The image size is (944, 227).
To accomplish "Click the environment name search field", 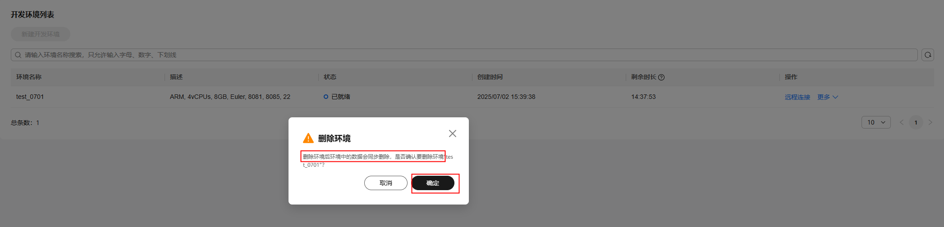I will tap(464, 55).
